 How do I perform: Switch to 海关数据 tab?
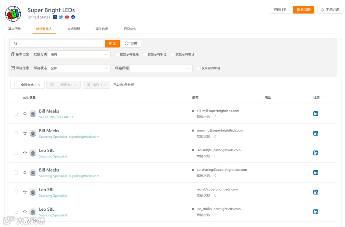102,29
